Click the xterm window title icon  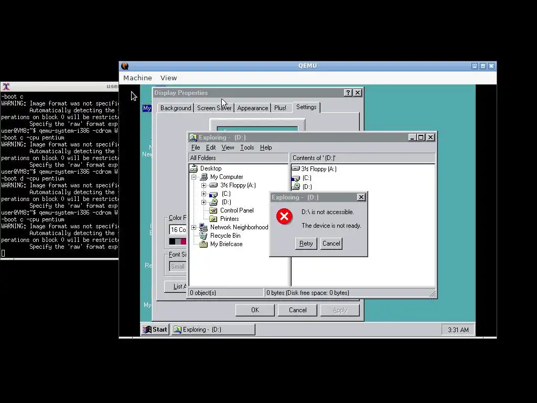6,87
